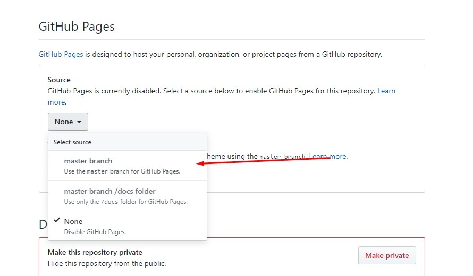
Task: Select the master branch source option
Action: click(x=128, y=166)
